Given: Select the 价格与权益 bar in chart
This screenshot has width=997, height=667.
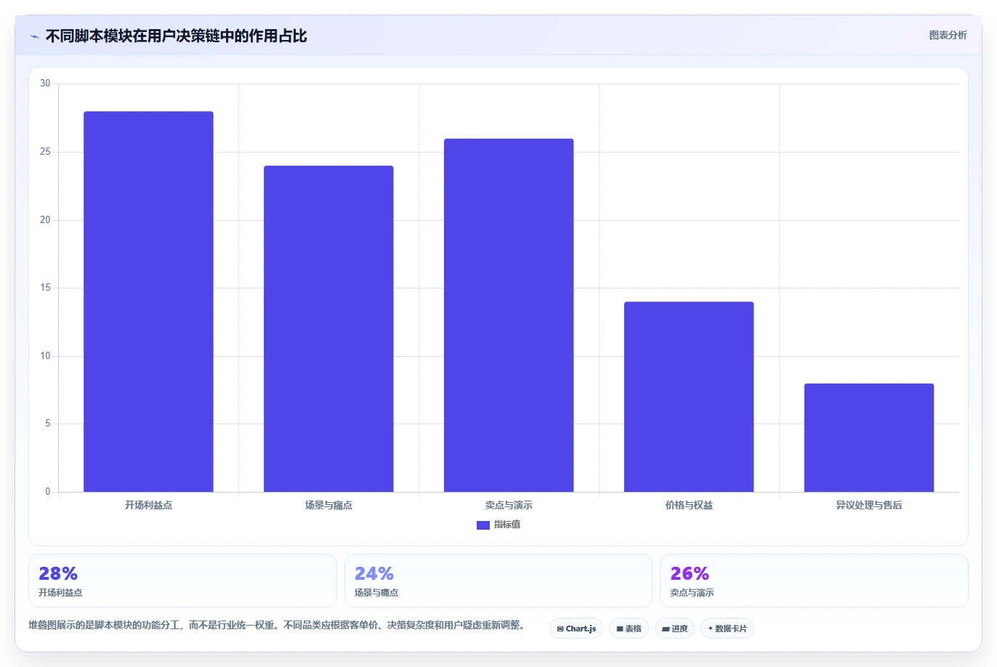Looking at the screenshot, I should tap(689, 397).
